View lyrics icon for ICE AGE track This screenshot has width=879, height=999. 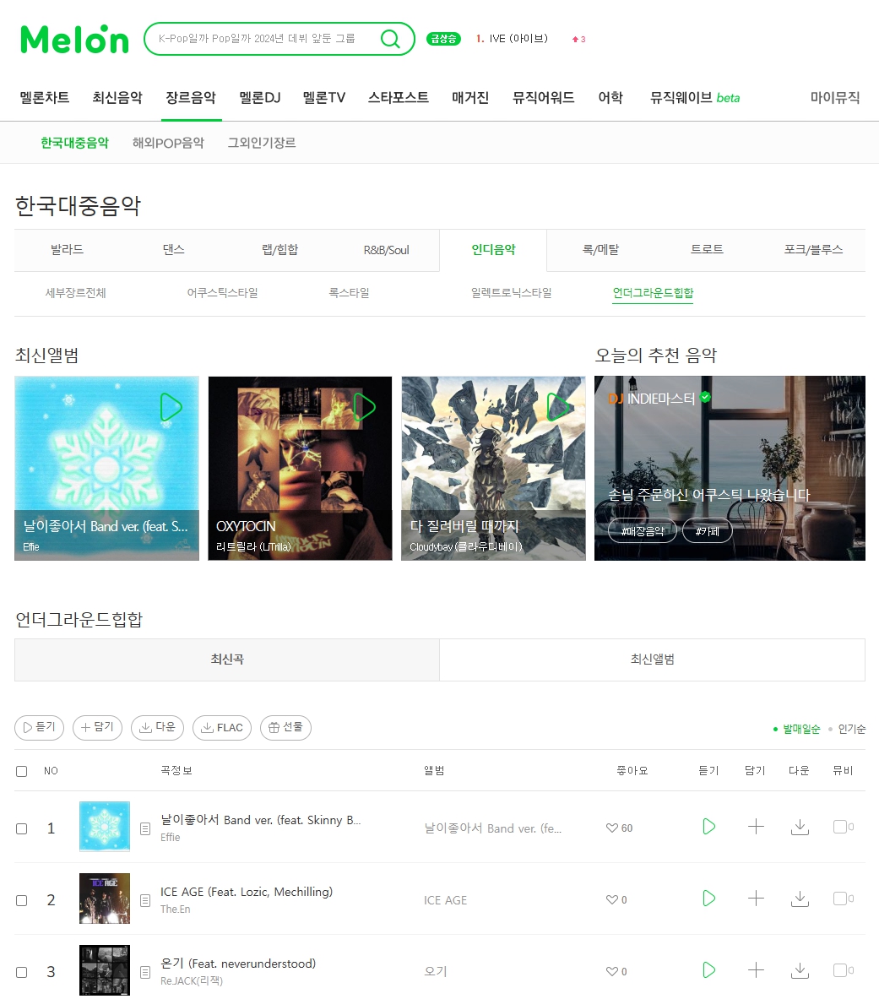[145, 900]
